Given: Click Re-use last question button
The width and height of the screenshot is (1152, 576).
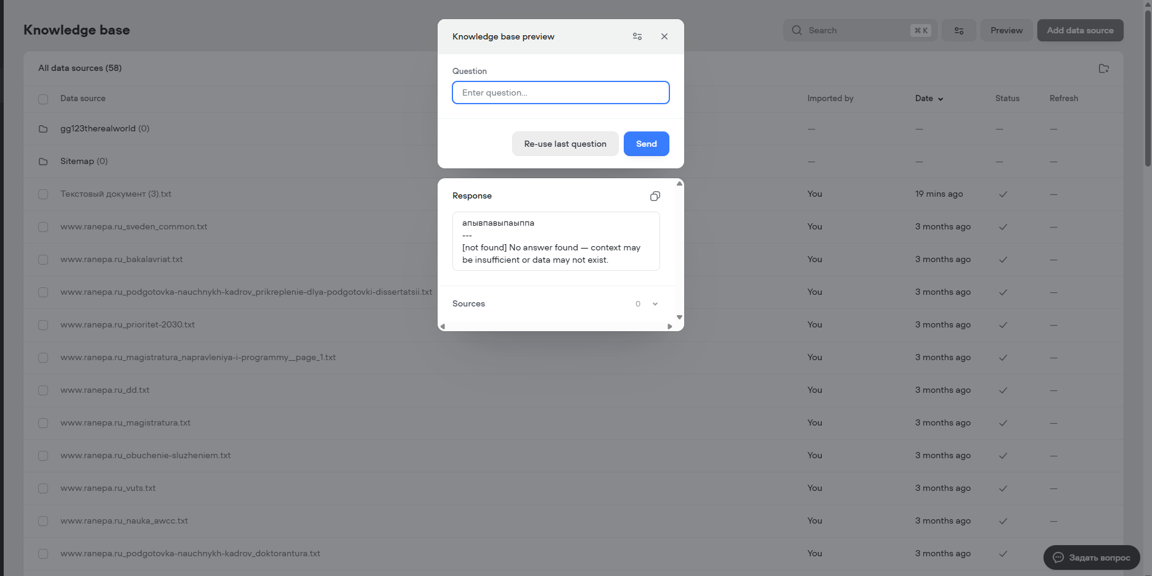Looking at the screenshot, I should [565, 144].
